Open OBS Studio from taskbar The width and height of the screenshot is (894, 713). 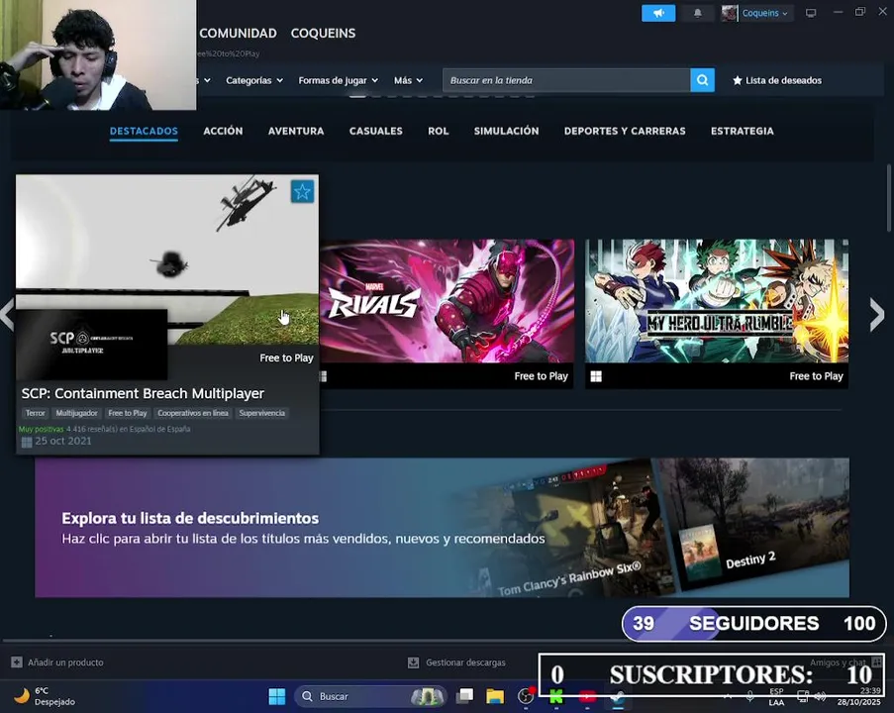pos(525,696)
